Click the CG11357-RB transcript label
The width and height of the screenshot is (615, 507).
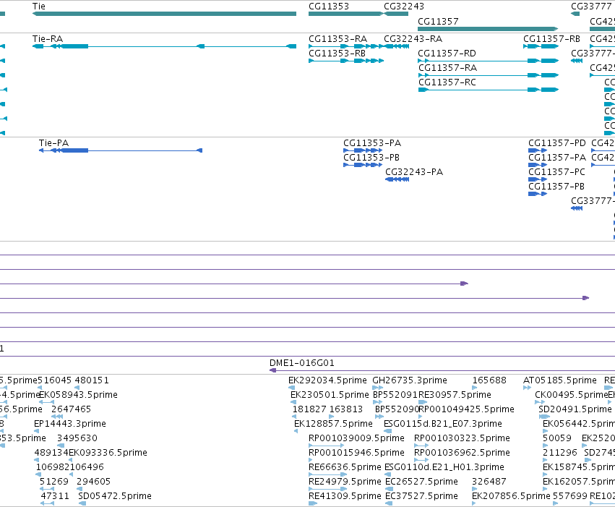552,39
